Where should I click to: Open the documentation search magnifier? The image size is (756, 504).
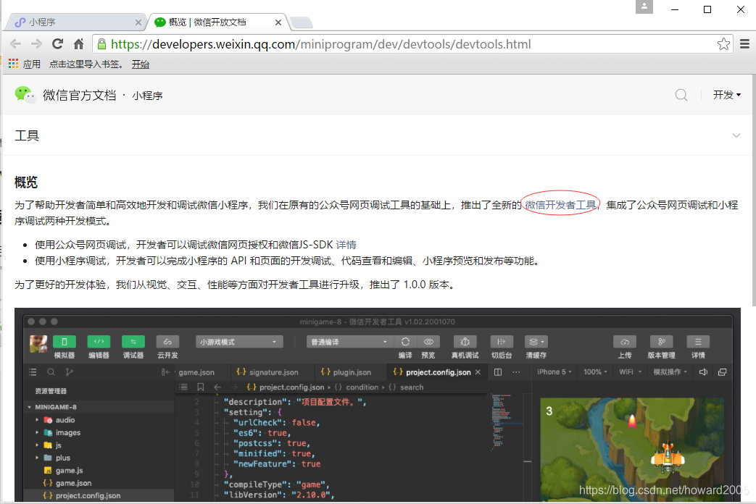[x=681, y=95]
